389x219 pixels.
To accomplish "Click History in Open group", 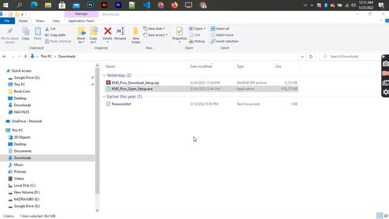I will [197, 41].
